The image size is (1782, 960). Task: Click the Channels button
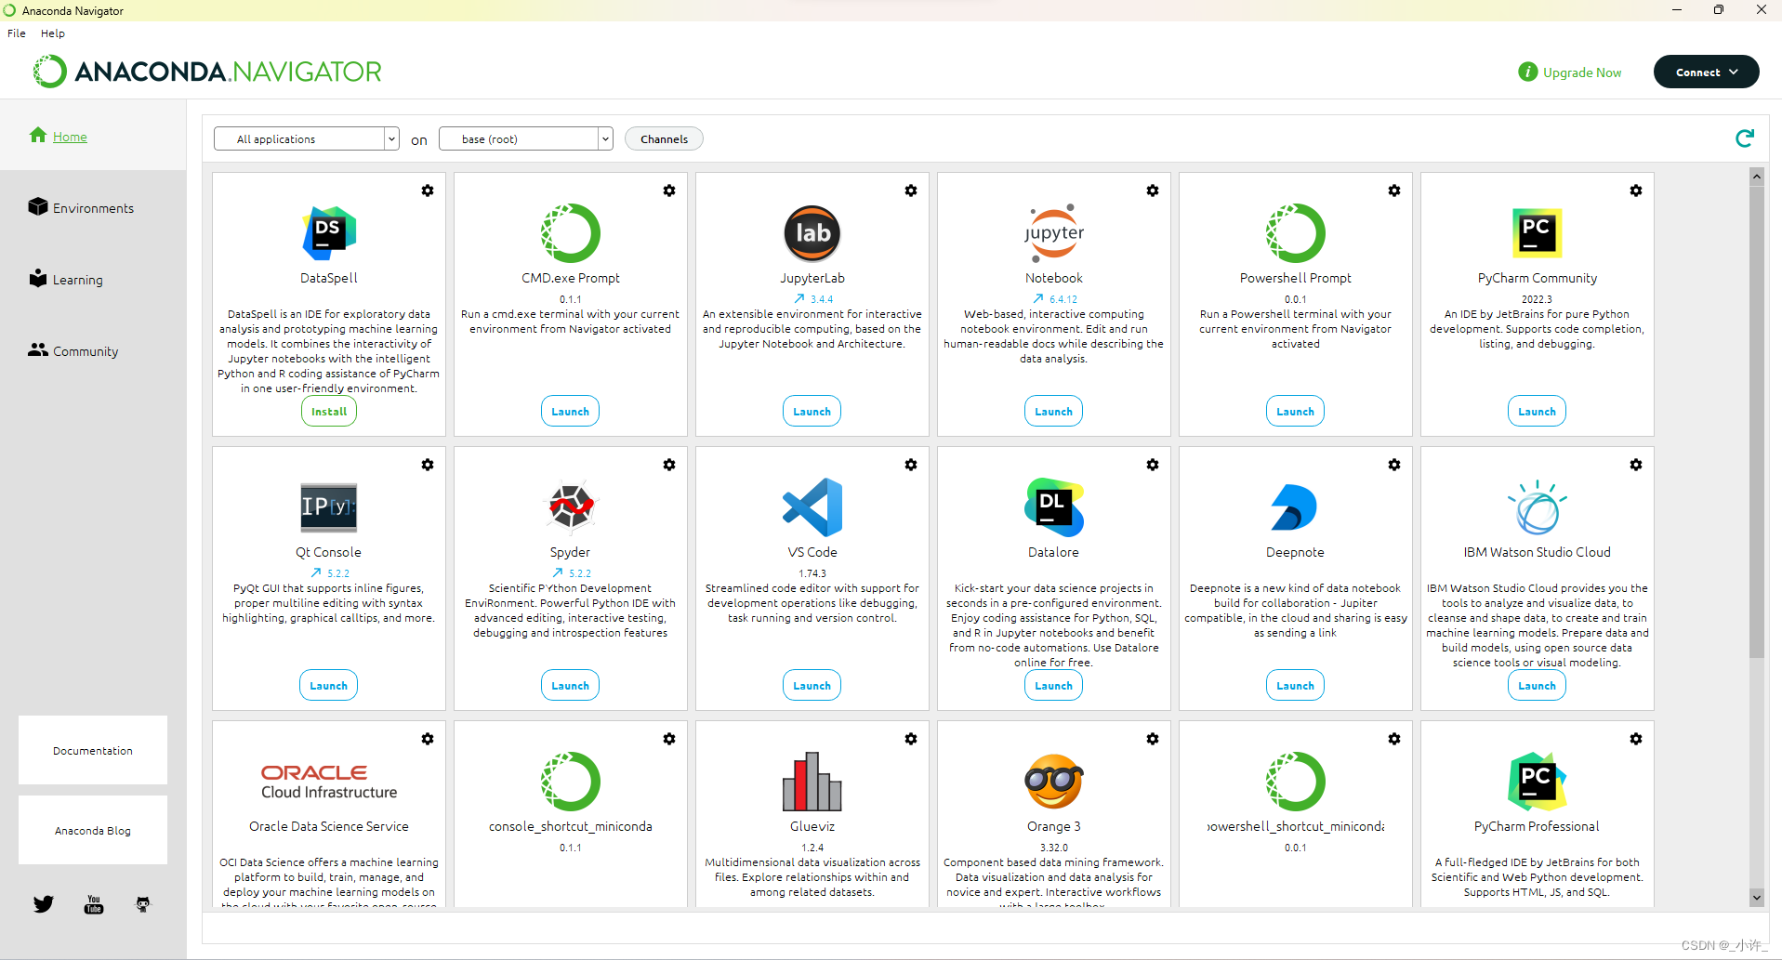tap(664, 138)
